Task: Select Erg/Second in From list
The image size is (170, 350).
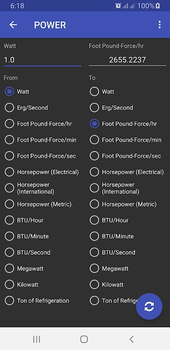Action: [x=26, y=108]
